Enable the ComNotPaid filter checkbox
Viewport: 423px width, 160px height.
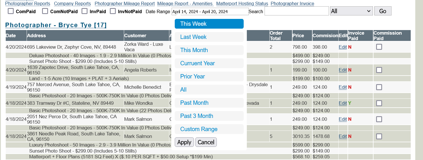[x=45, y=11]
